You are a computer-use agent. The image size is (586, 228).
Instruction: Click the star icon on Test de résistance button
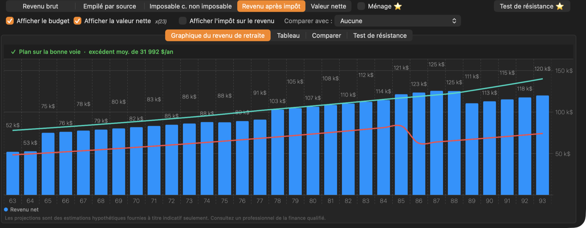coord(559,6)
